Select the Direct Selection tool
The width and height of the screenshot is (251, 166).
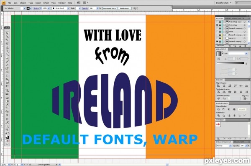7,37
